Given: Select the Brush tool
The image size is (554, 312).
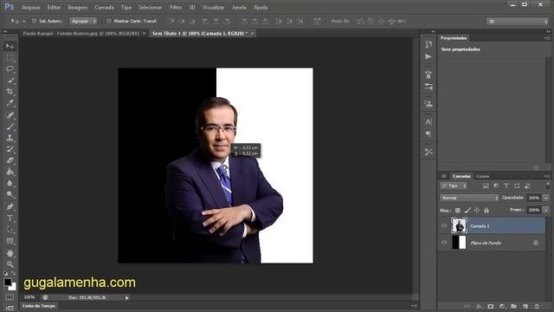Looking at the screenshot, I should [10, 127].
